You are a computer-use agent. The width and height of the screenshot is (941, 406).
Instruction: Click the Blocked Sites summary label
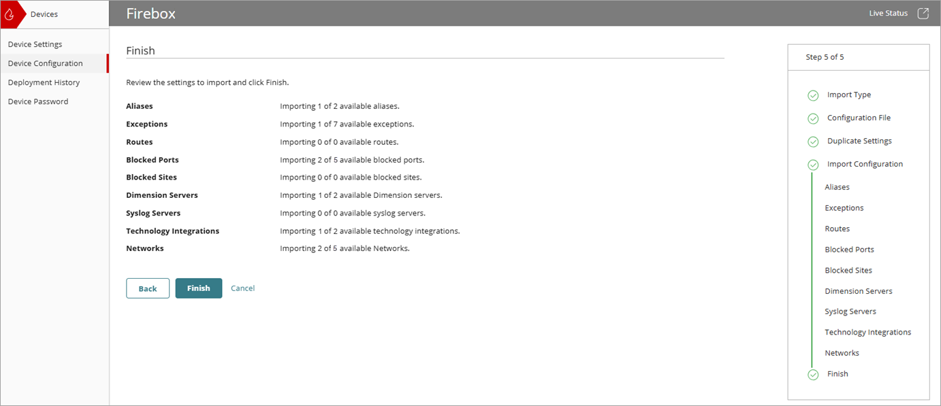[151, 177]
